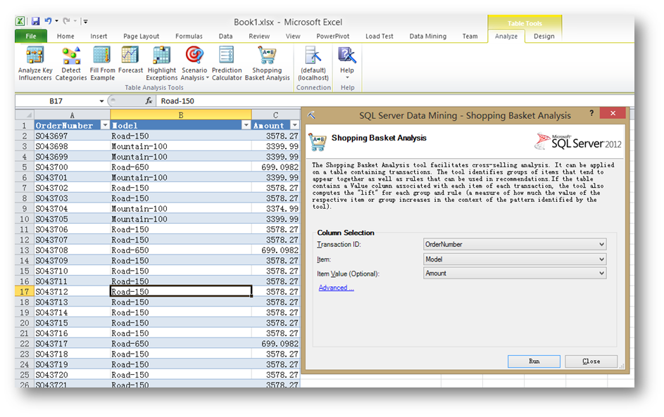Open Shopping Basket Analysis in ribbon

pyautogui.click(x=267, y=63)
